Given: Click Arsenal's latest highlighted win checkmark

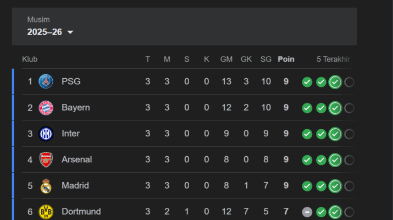Looking at the screenshot, I should (335, 159).
